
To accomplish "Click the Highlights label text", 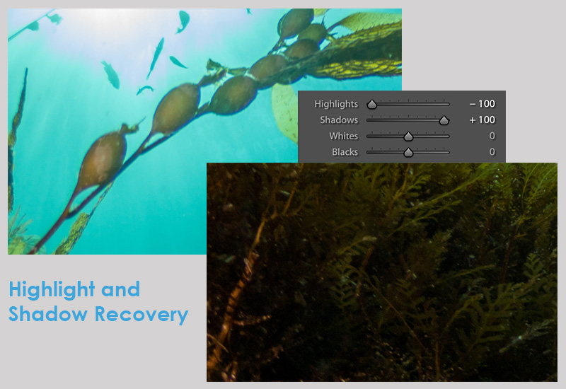I will pos(336,104).
